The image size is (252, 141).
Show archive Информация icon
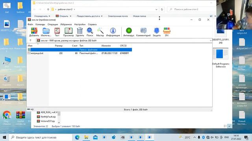tap(113, 32)
